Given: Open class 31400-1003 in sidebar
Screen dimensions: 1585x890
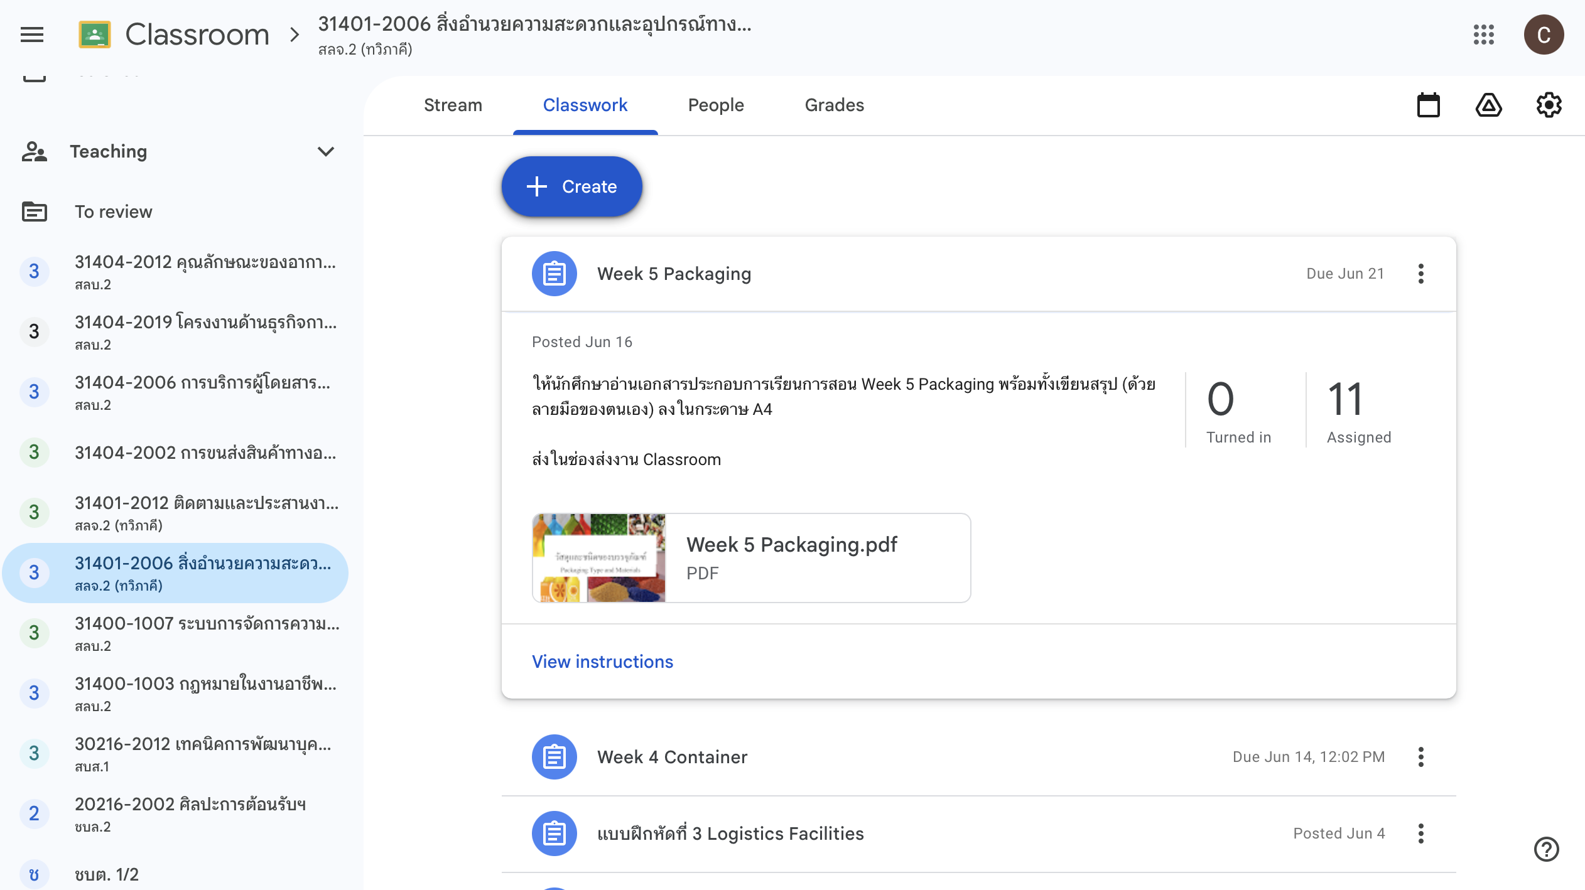Looking at the screenshot, I should point(176,693).
